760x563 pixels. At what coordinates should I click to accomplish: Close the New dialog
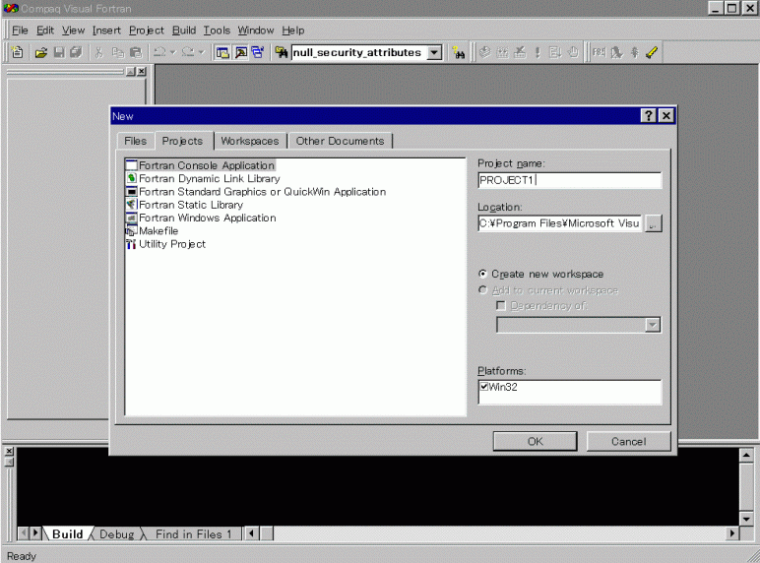click(666, 116)
